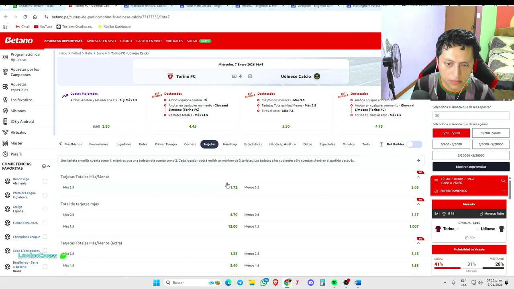
Task: Select the S/3000 - S/20000 amount
Action: click(491, 144)
